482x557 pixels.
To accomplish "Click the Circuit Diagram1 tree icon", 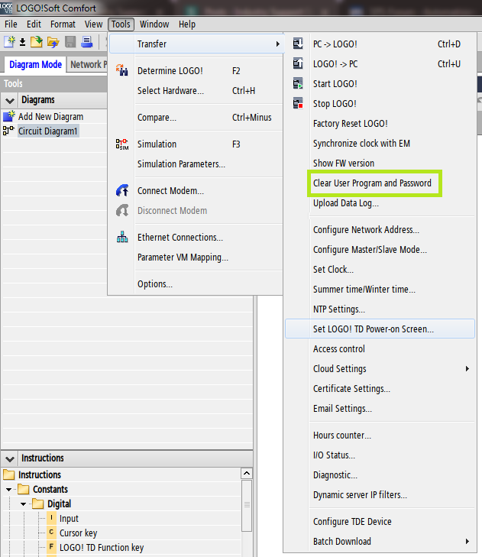I will click(8, 131).
